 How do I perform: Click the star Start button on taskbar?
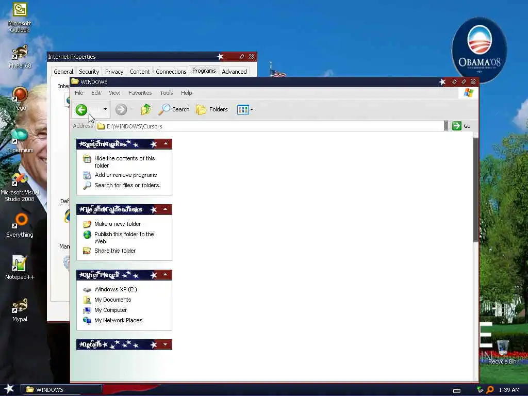[9, 389]
